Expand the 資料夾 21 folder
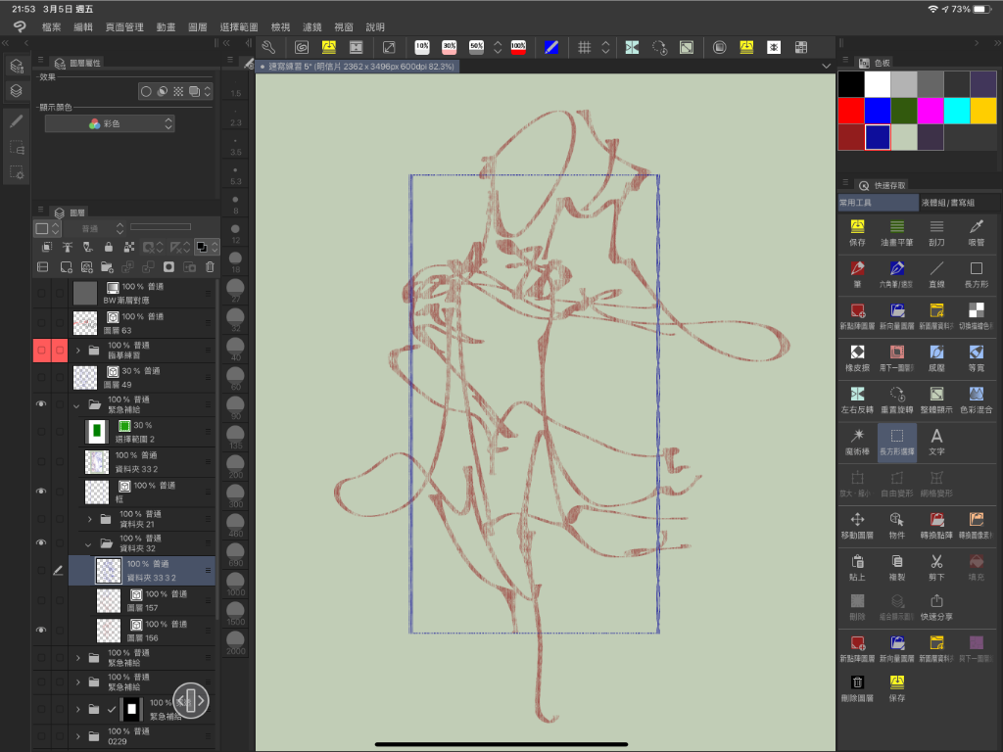Screen dimensions: 1003x752 89,519
